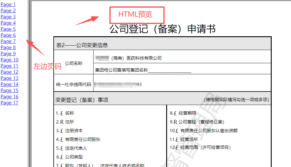This screenshot has height=167, width=291.
Task: Click item 4 有限责任公司股东
Action: 78,140
